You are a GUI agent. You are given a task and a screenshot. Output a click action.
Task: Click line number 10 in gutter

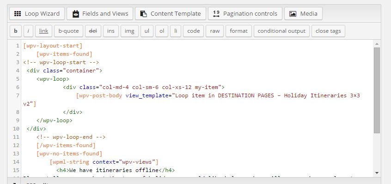(x=16, y=129)
